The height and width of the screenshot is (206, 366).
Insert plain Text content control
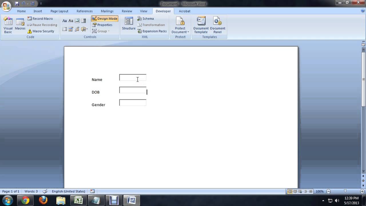[x=71, y=21]
